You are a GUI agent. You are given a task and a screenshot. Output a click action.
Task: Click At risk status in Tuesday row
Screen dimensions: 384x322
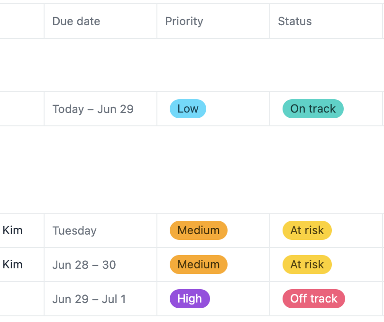tap(307, 230)
